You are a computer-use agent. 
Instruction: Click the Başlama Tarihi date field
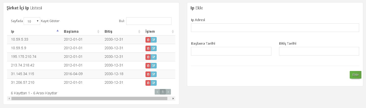231,51
